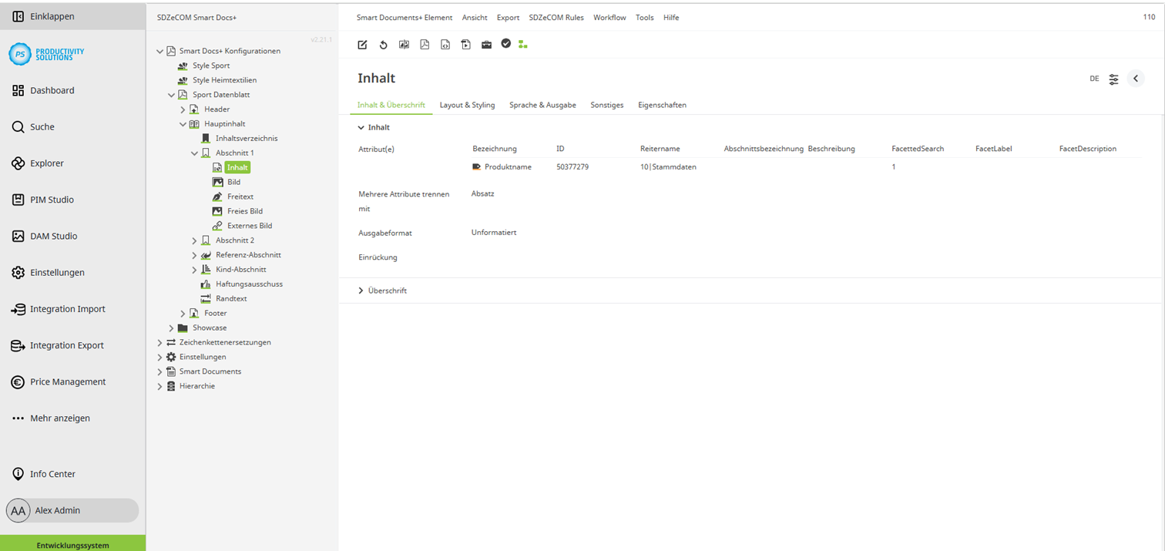This screenshot has height=551, width=1165.
Task: Collapse the Inhalt section
Action: (x=360, y=127)
